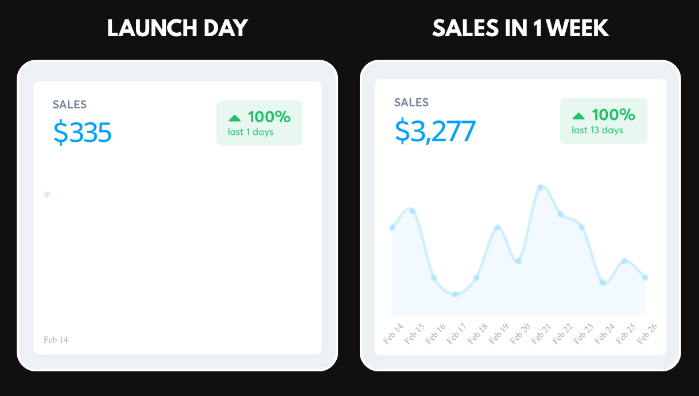Select the data point above Feb 15
This screenshot has width=699, height=396.
412,211
